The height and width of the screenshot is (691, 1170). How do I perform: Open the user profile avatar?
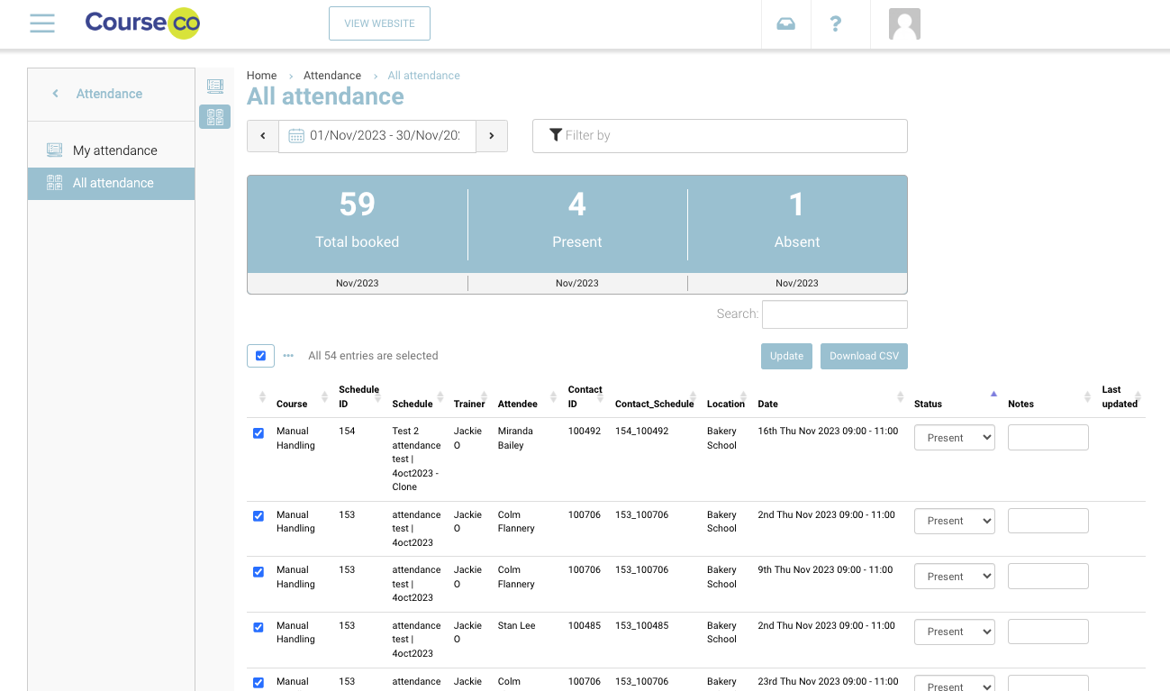[904, 24]
